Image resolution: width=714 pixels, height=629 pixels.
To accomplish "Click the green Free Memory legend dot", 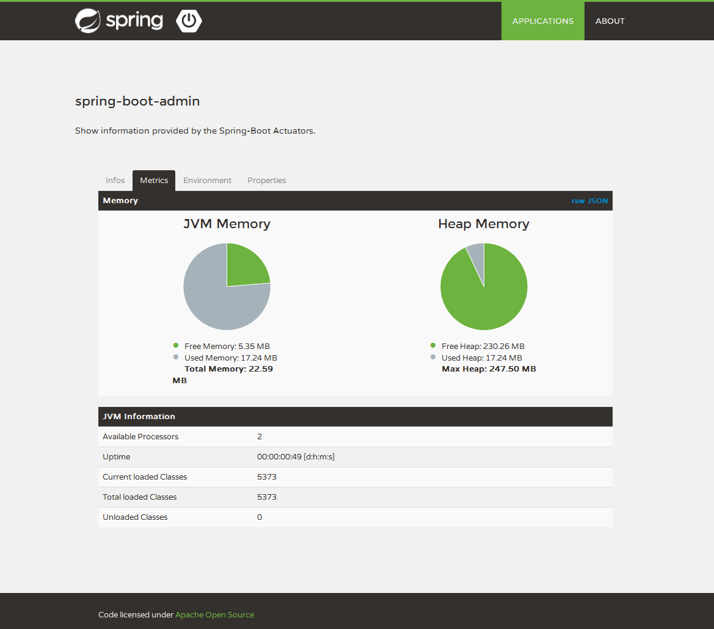I will (176, 346).
